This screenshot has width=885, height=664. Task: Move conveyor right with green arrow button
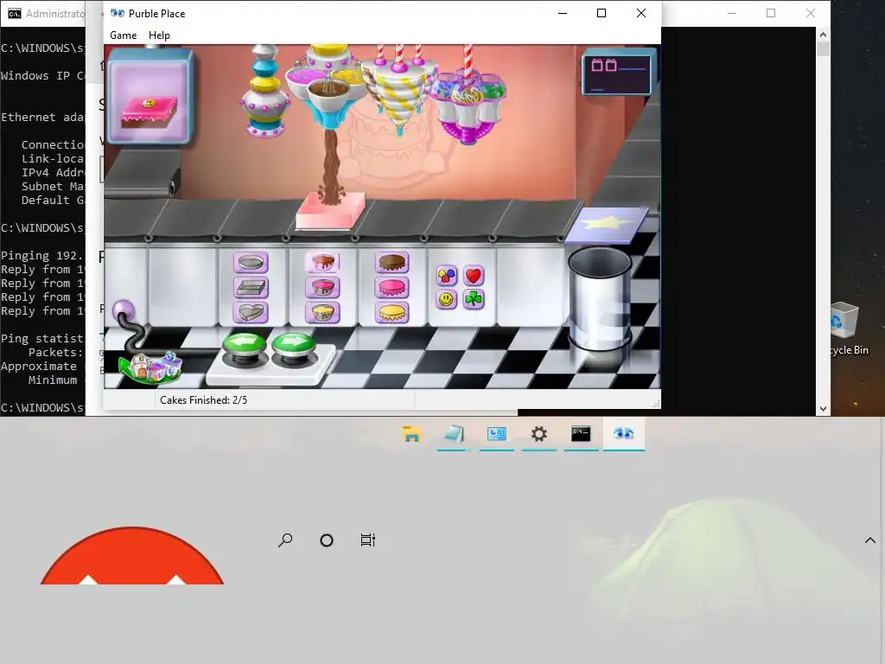(x=294, y=346)
